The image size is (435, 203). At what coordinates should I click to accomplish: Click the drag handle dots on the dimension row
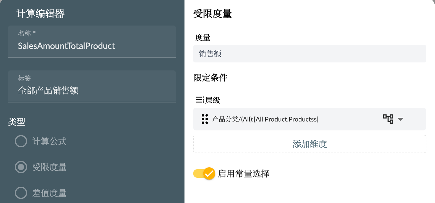(205, 119)
